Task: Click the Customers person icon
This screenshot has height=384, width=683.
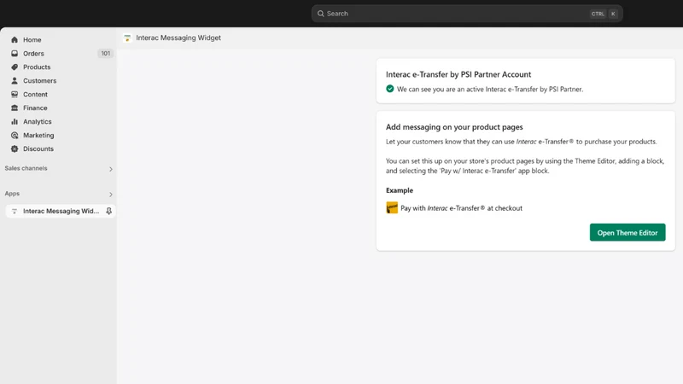Action: coord(15,80)
